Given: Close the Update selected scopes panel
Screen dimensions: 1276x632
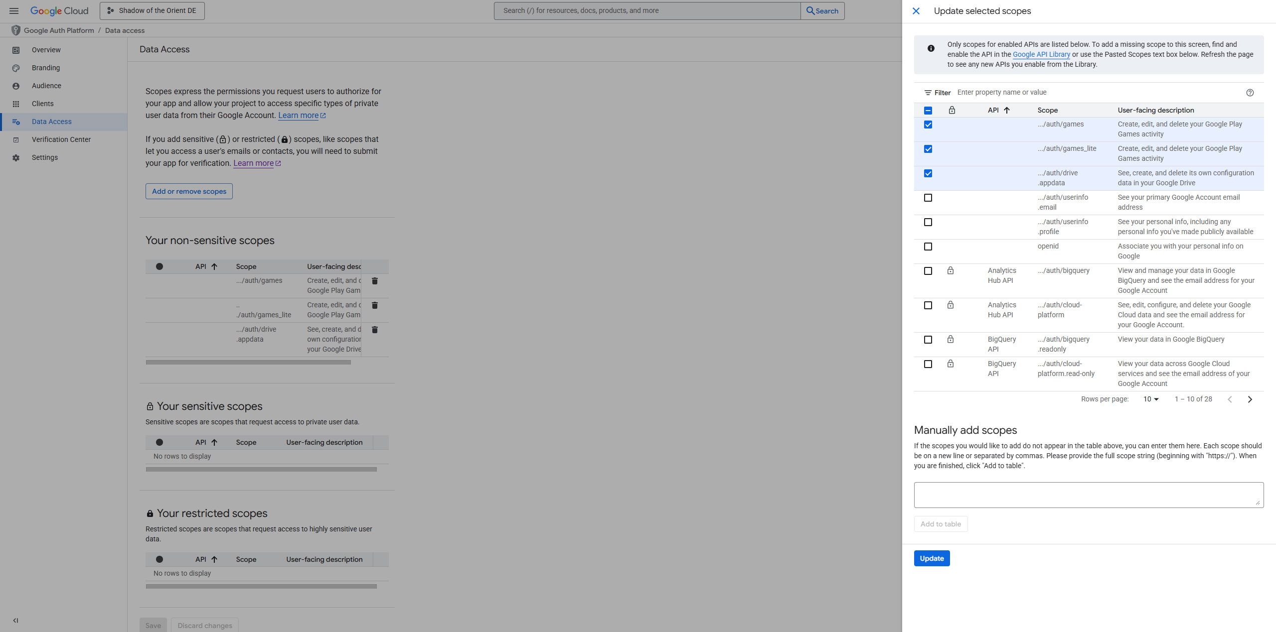Looking at the screenshot, I should tap(916, 11).
